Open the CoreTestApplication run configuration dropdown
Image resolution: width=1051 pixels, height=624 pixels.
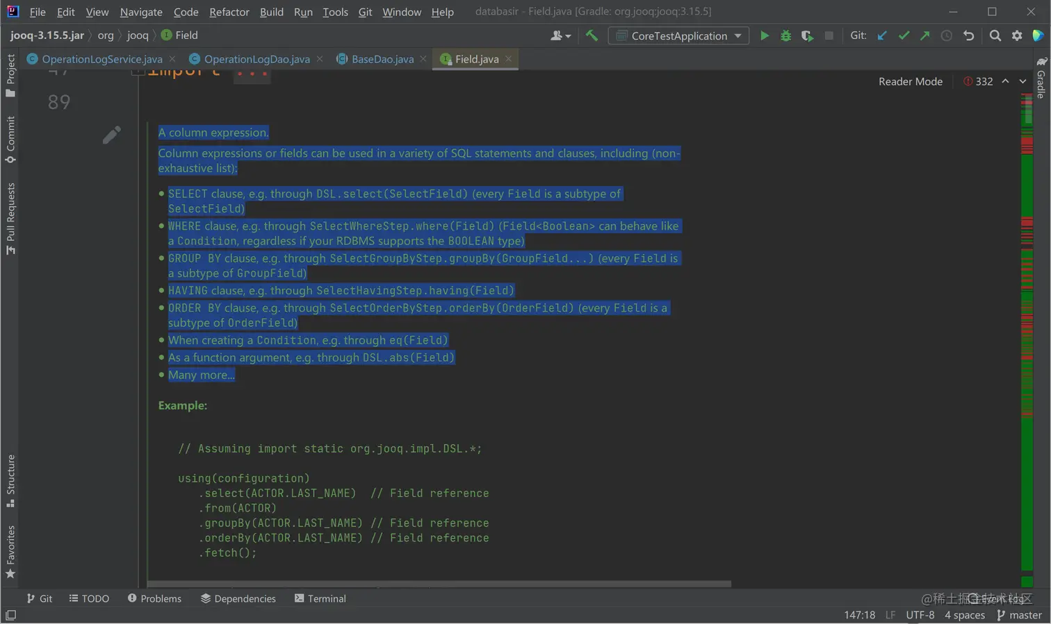click(x=678, y=35)
